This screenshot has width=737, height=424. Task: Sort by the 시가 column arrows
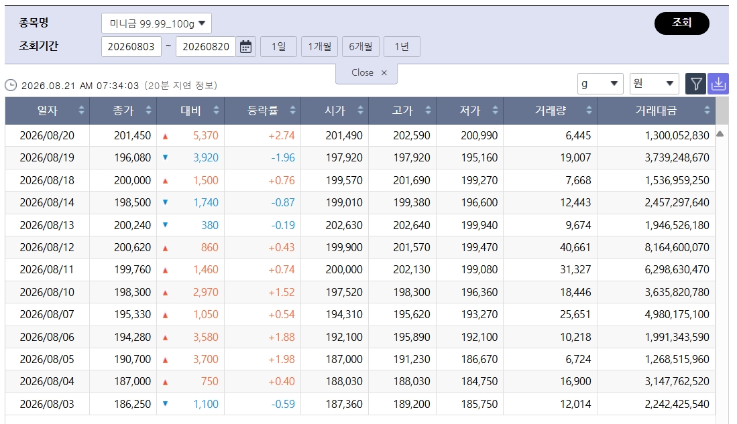(x=360, y=111)
